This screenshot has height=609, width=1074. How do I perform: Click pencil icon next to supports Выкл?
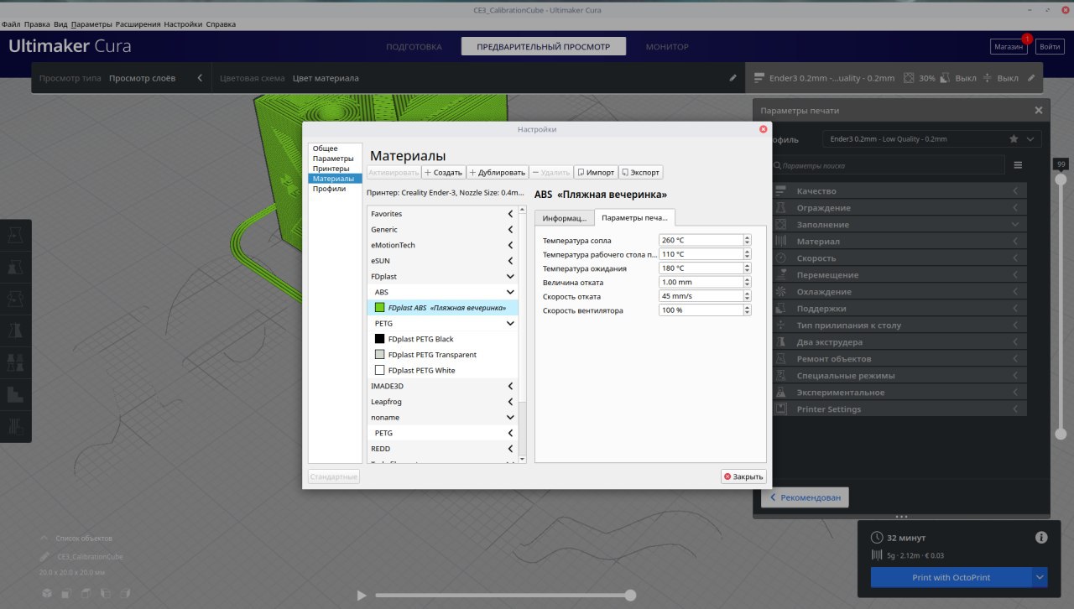1031,78
